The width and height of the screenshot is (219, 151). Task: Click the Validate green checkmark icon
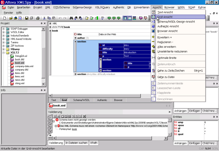coord(92,18)
